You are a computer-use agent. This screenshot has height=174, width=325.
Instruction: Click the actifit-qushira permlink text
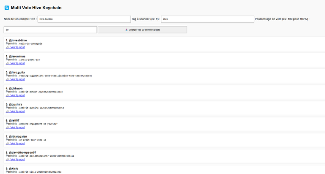click(41, 108)
